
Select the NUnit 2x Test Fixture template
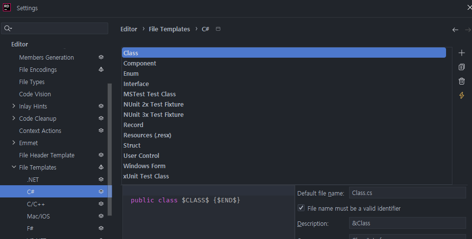[284, 104]
